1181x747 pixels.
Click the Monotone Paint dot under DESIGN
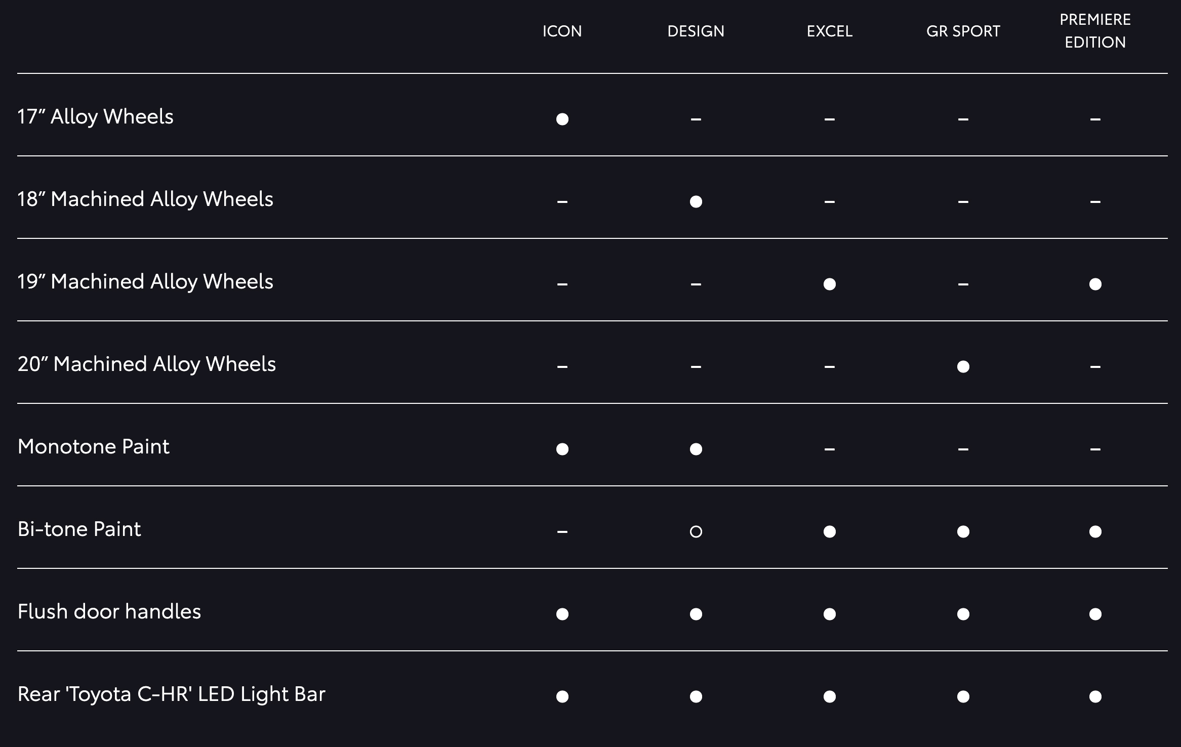696,449
